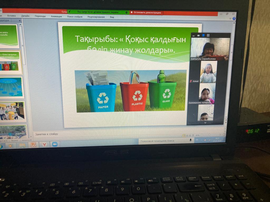The width and height of the screenshot is (270, 202).
Task: Show more Zoom participants with down chevron
Action: pos(205,123)
